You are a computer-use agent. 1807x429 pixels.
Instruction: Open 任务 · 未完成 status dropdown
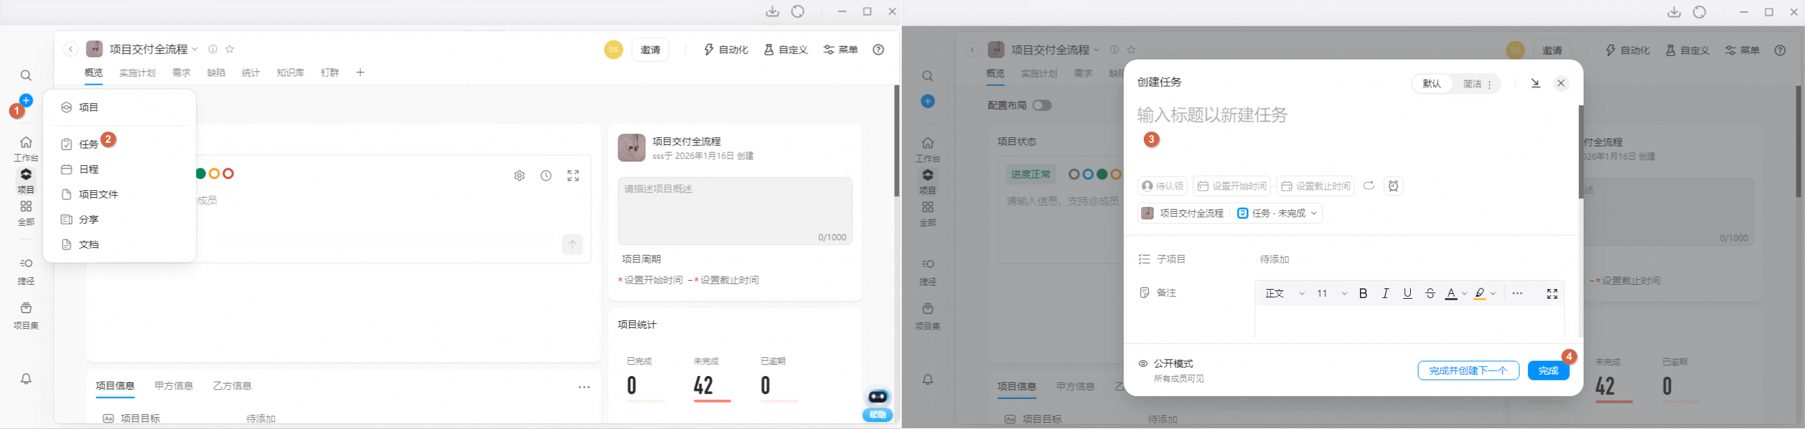tap(1278, 213)
